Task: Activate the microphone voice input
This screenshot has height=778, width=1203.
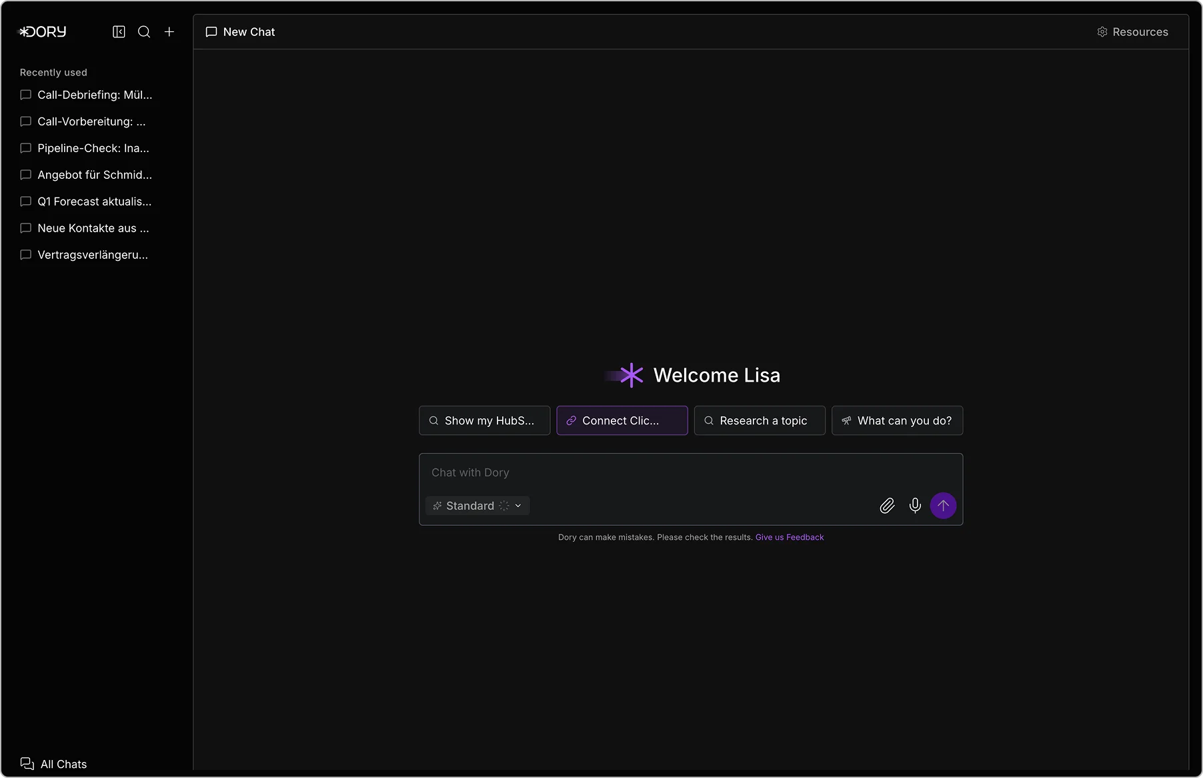Action: [915, 506]
